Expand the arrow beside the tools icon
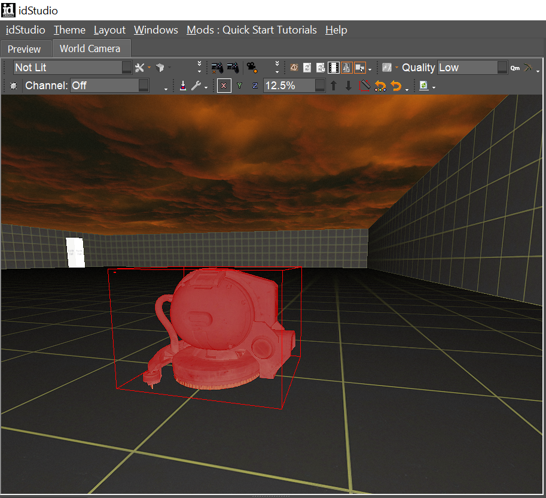This screenshot has height=498, width=546. click(150, 67)
